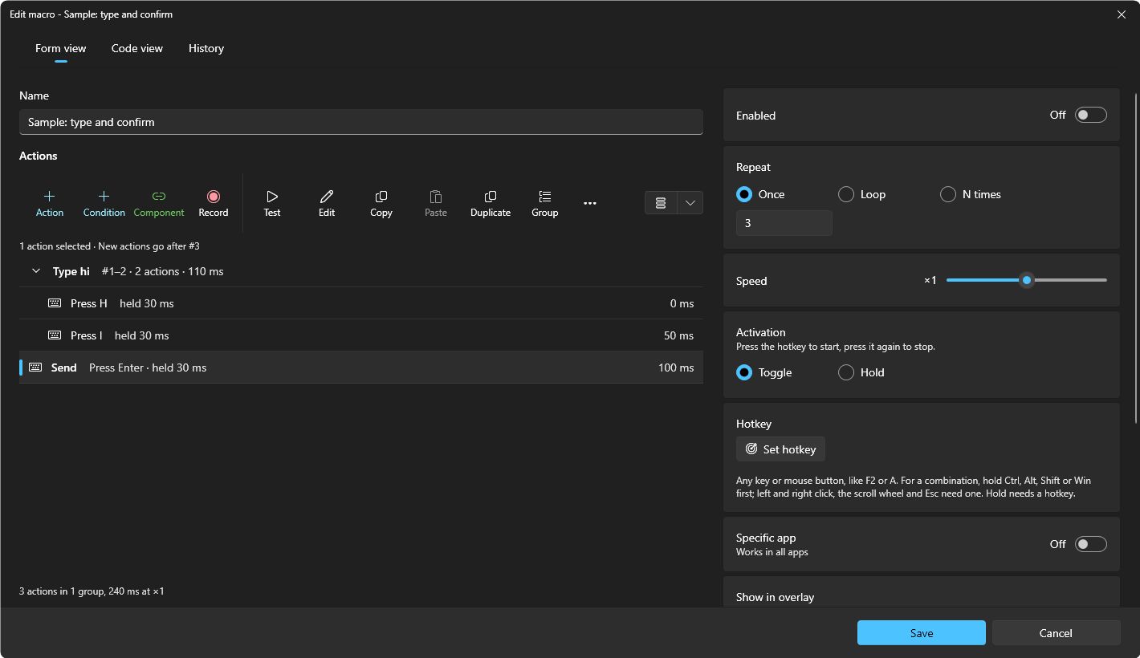The height and width of the screenshot is (658, 1140).
Task: Copy the selected action
Action: point(381,203)
